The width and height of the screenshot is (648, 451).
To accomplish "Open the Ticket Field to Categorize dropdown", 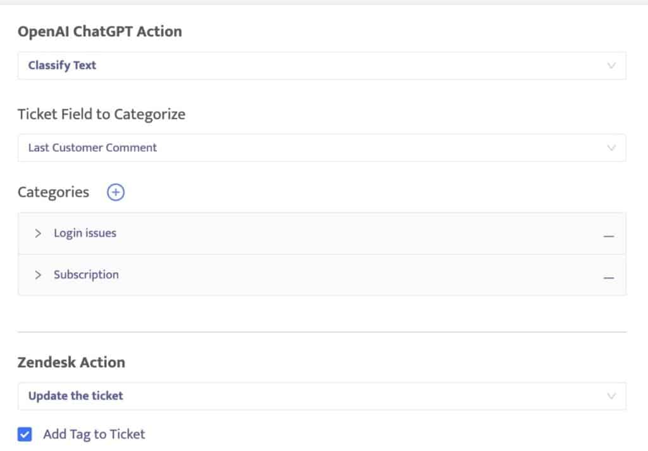I will coord(321,148).
